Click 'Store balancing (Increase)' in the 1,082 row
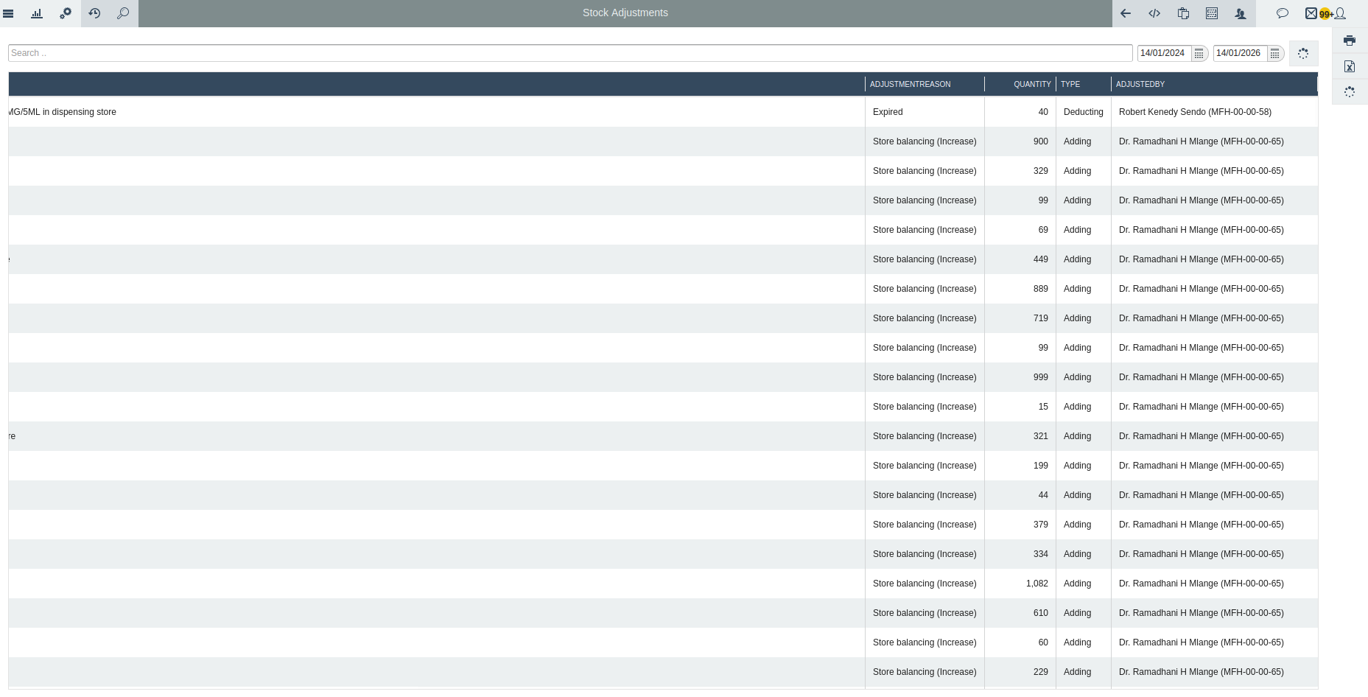Image resolution: width=1368 pixels, height=697 pixels. coord(925,584)
